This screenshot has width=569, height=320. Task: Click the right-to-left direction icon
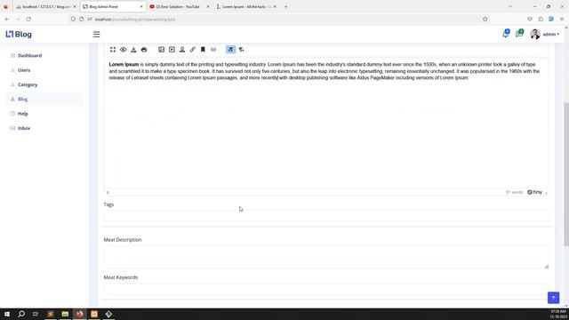coord(241,50)
